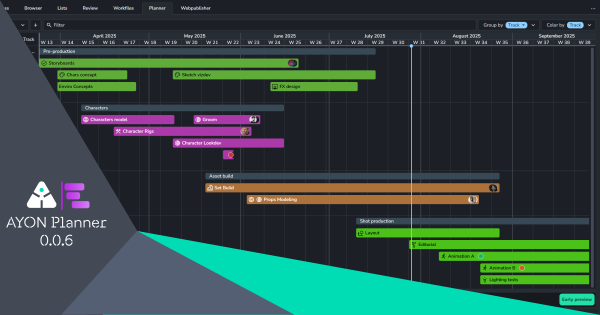Click the May 2025 month header

[x=195, y=36]
